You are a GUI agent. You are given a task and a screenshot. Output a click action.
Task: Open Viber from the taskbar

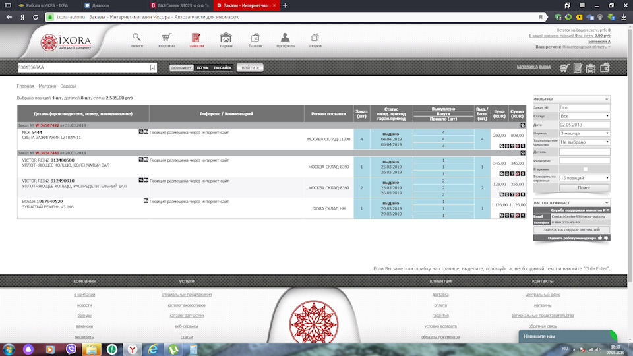coord(71,349)
